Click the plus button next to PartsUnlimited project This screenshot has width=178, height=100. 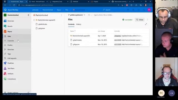pyautogui.click(x=28, y=15)
